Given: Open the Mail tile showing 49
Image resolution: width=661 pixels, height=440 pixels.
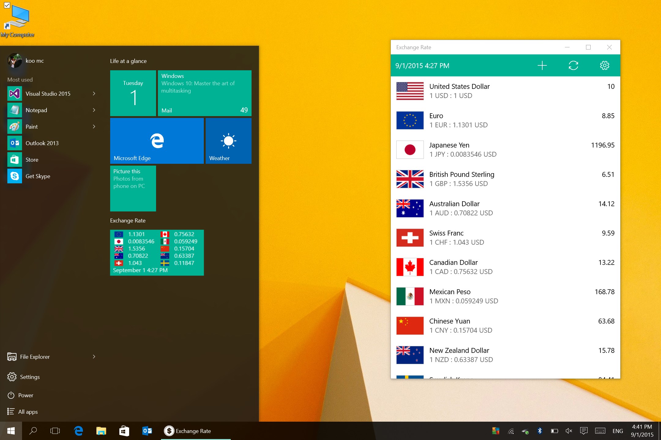Looking at the screenshot, I should (x=204, y=93).
